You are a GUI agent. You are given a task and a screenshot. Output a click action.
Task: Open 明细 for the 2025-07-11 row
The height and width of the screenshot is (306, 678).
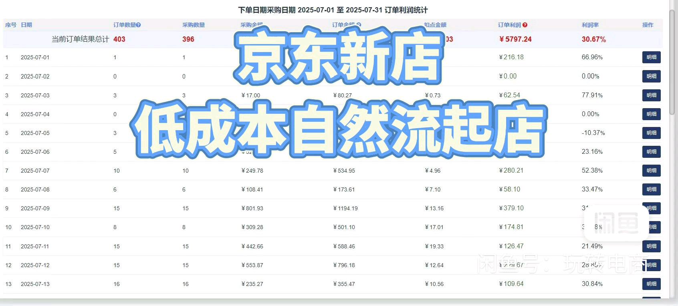[651, 246]
